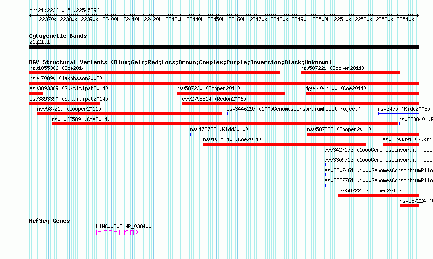Click the nsv828840 blue marker
The width and height of the screenshot is (433, 259).
[399, 124]
